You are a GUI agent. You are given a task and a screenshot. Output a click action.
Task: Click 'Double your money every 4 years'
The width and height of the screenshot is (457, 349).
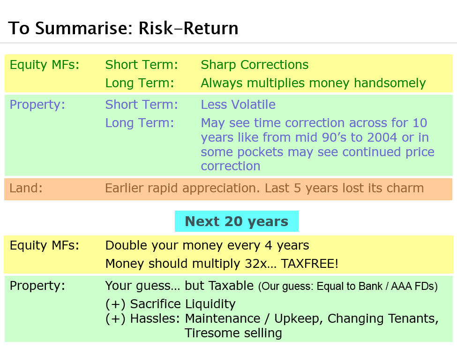[x=207, y=245]
